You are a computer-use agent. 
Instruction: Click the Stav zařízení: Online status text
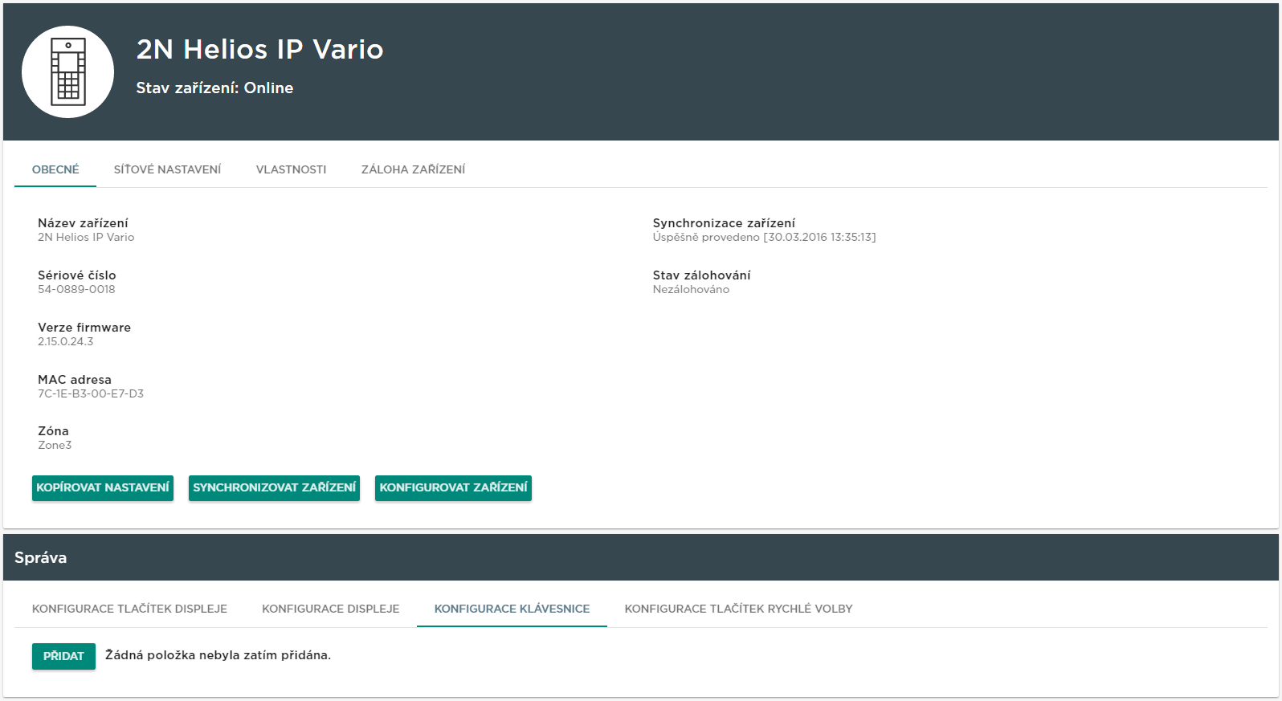pos(214,88)
